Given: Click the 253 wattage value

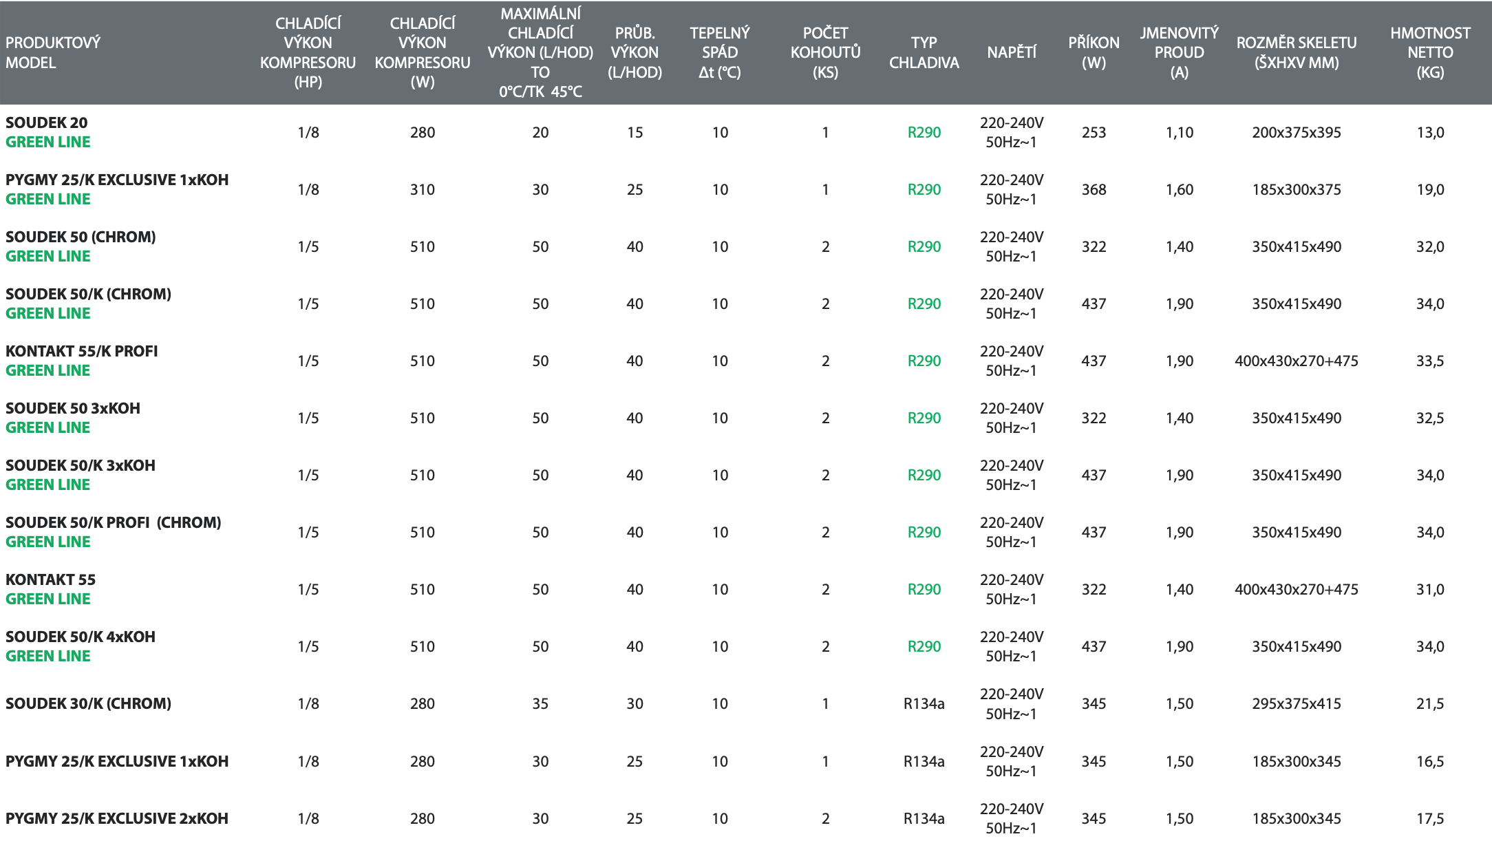Looking at the screenshot, I should point(1094,132).
